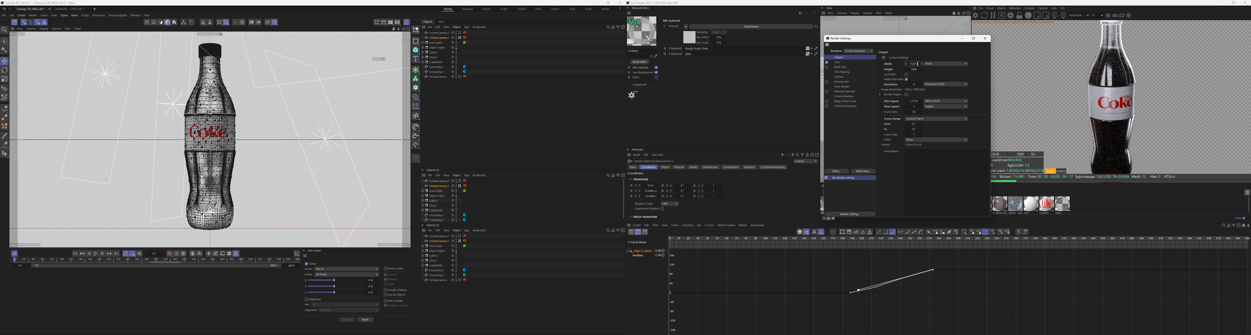Switch to the Physical tab in Attributes
The height and width of the screenshot is (335, 1251).
tap(679, 167)
